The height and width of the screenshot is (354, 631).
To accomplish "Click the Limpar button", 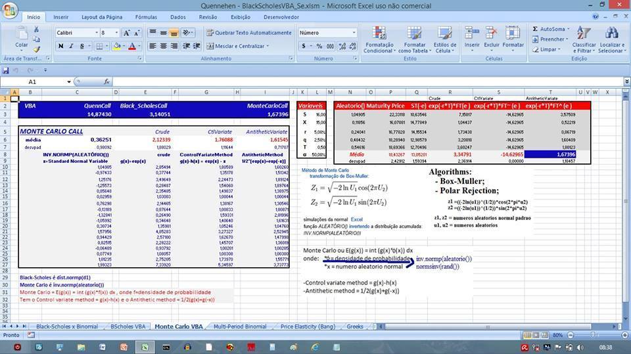I will click(546, 49).
